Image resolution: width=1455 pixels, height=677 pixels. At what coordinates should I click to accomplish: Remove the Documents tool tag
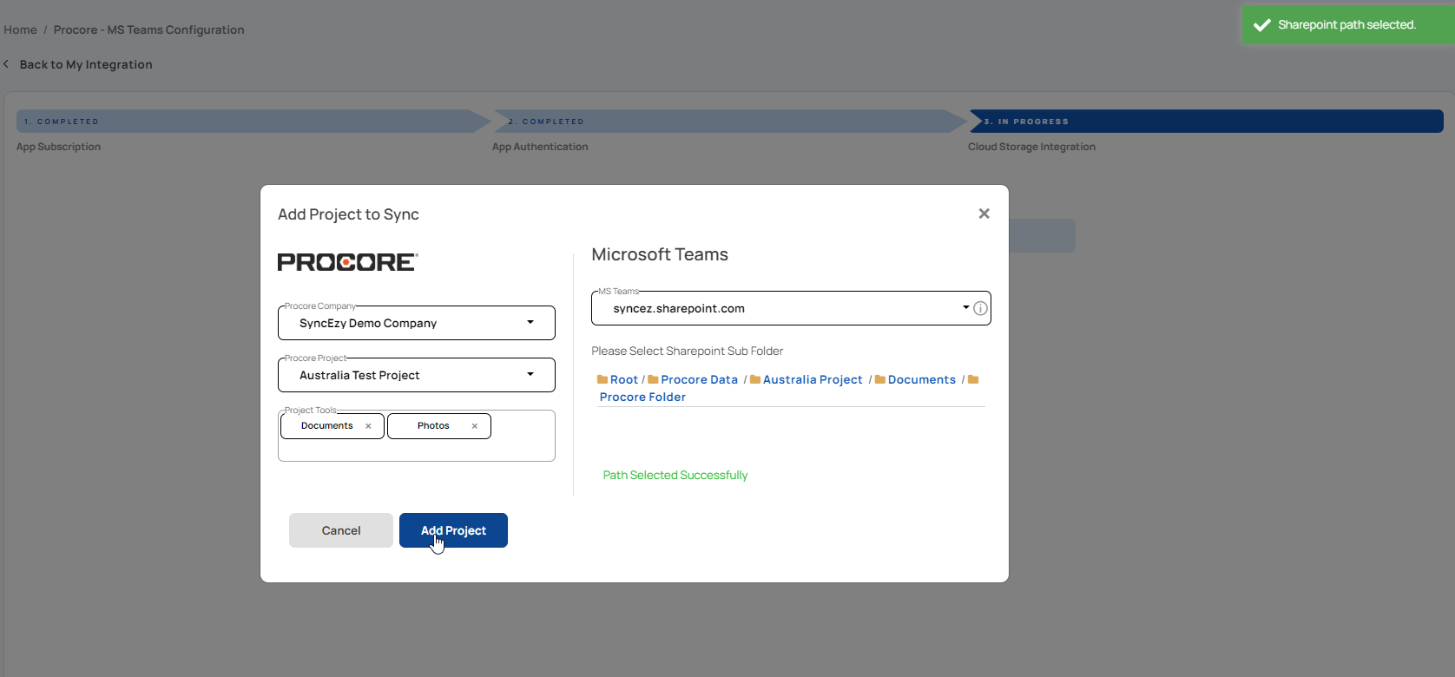tap(368, 426)
